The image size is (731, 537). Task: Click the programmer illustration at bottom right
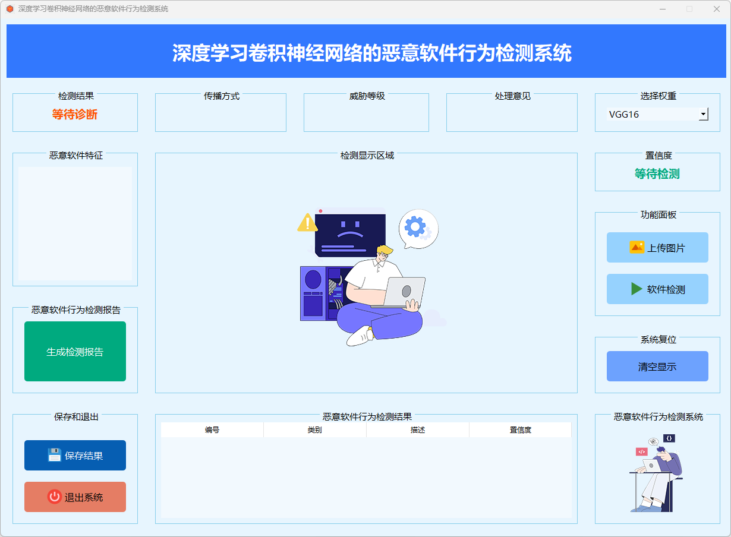click(657, 472)
